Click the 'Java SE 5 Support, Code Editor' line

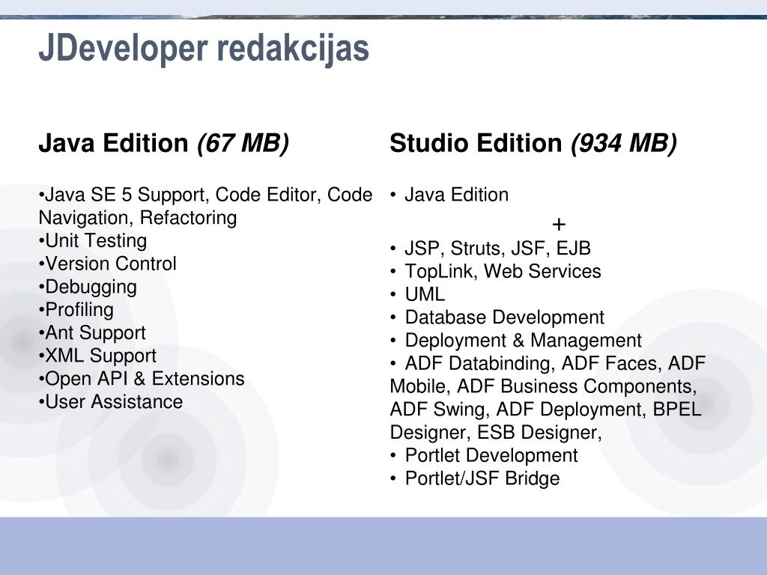205,195
